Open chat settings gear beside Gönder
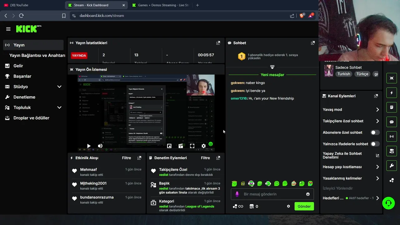The width and height of the screenshot is (400, 225). tap(288, 206)
